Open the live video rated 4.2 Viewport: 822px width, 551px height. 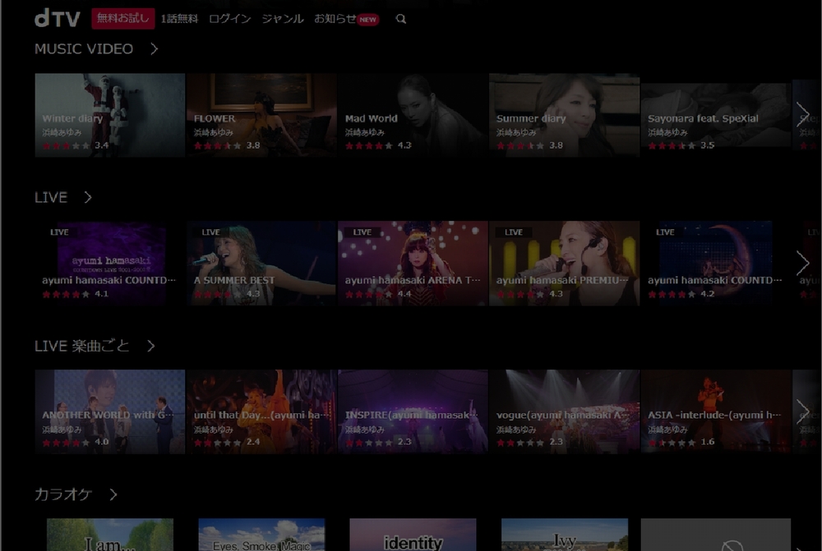click(x=716, y=264)
